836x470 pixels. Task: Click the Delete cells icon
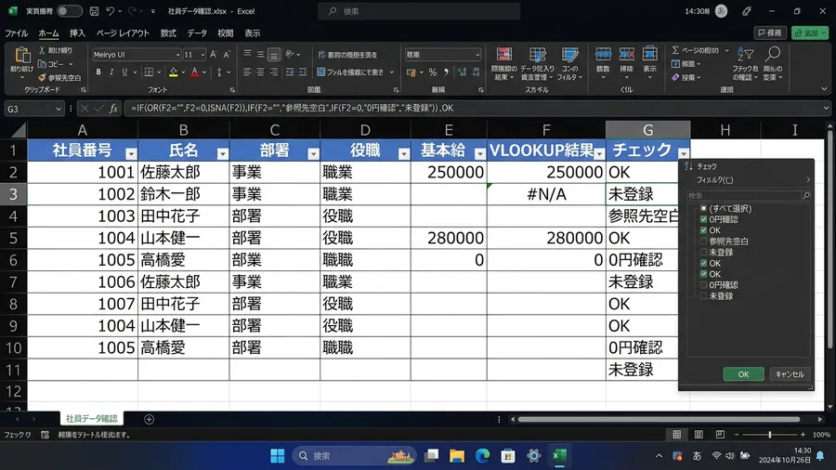pos(626,55)
